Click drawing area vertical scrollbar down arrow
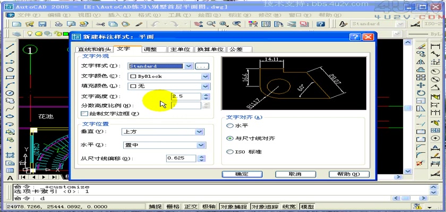 point(408,171)
